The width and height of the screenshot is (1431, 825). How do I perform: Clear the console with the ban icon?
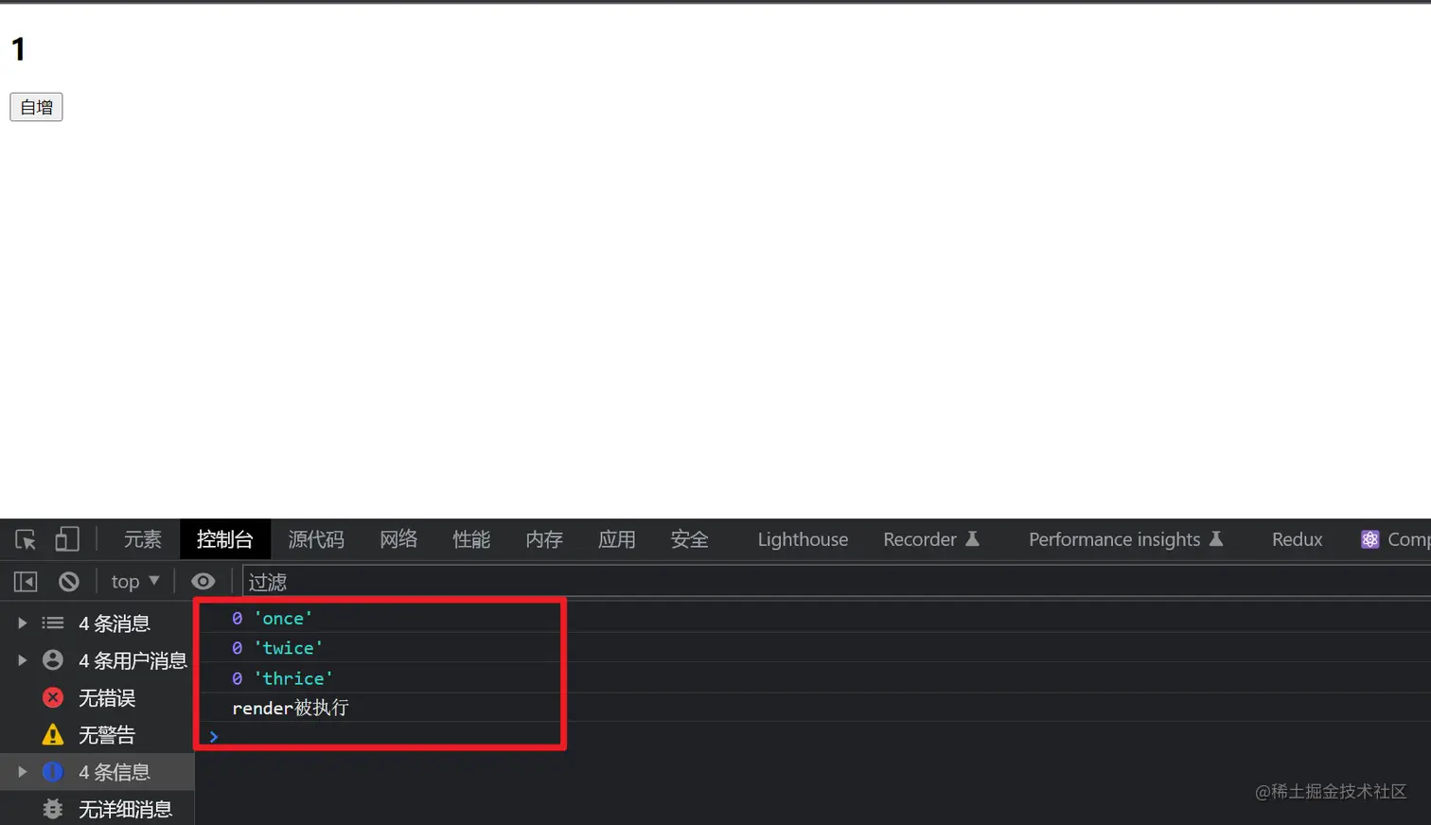[69, 581]
